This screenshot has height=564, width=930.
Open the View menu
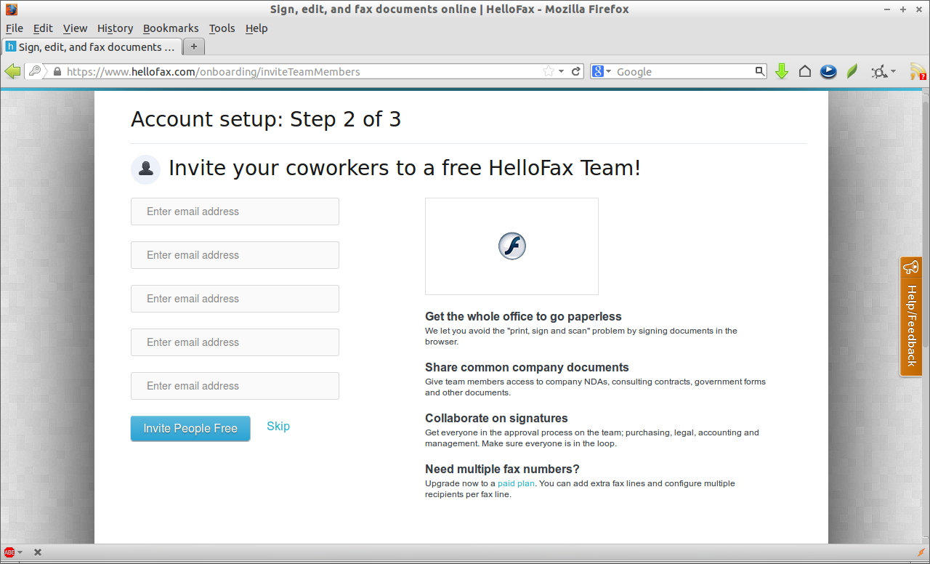point(75,28)
